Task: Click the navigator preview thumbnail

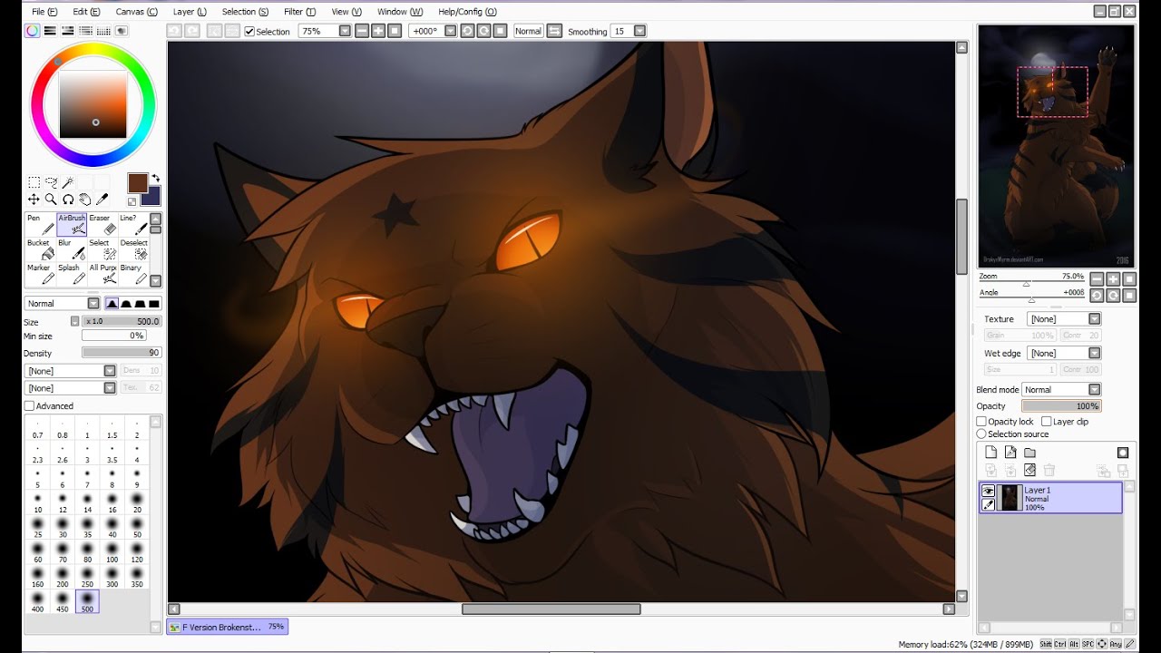Action: [1056, 146]
